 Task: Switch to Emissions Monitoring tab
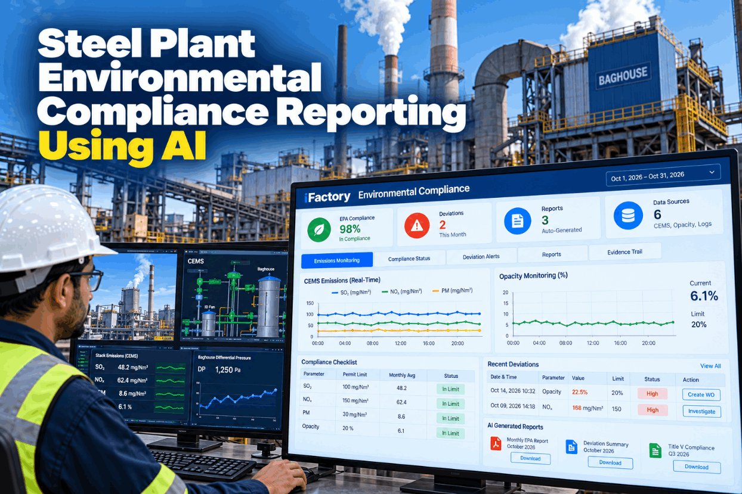coord(337,260)
